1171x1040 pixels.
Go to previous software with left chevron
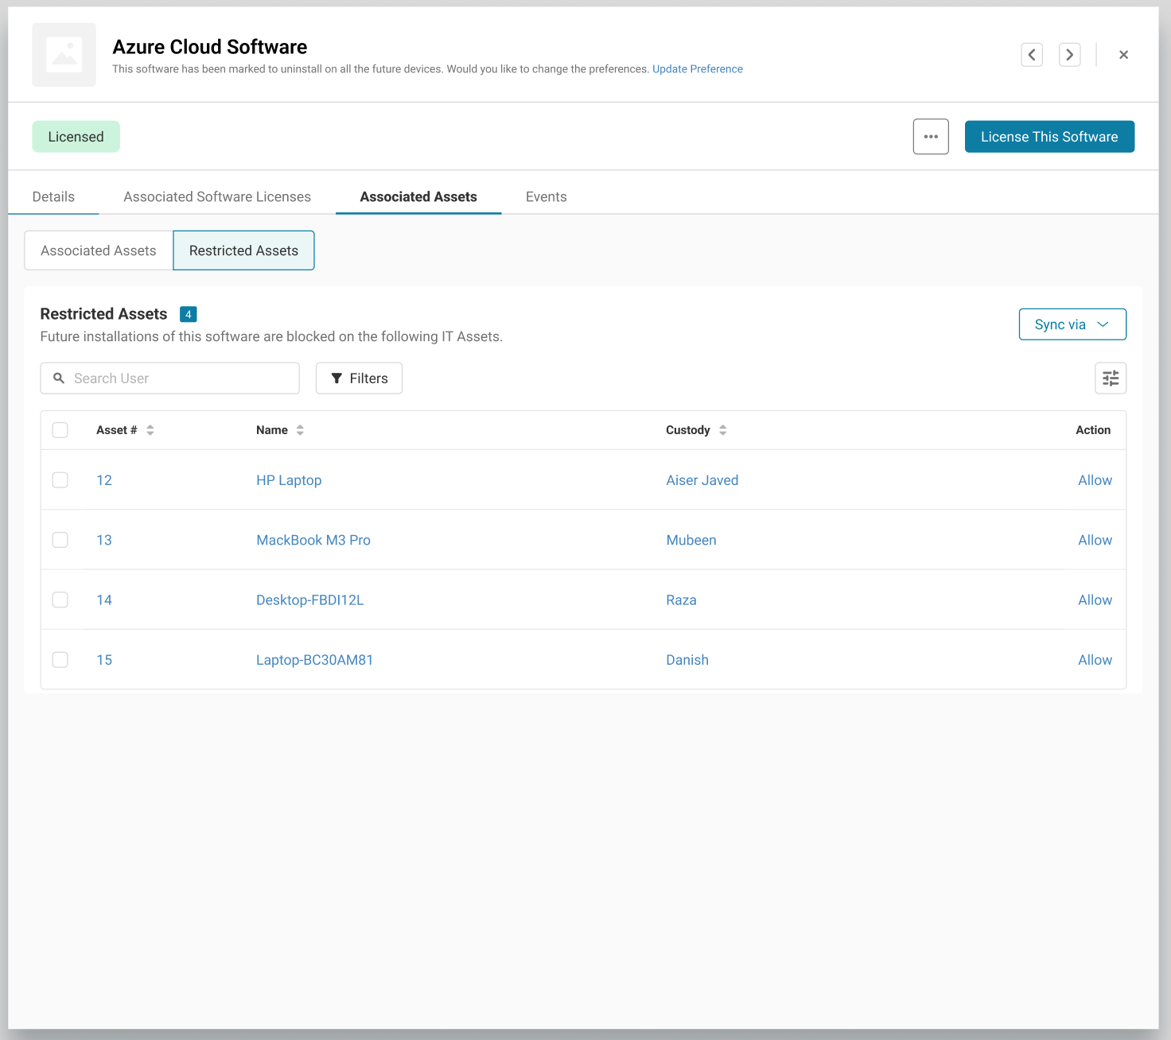click(x=1032, y=55)
